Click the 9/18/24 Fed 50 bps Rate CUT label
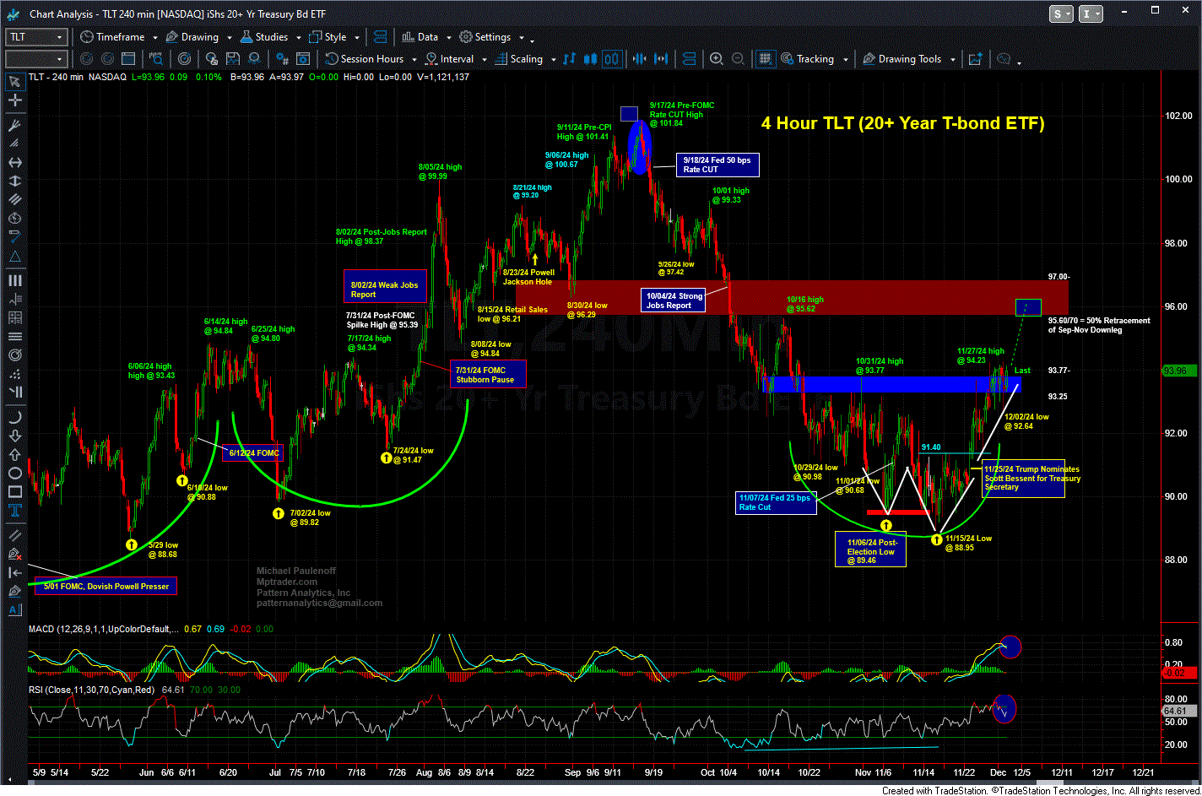1202x796 pixels. [717, 165]
